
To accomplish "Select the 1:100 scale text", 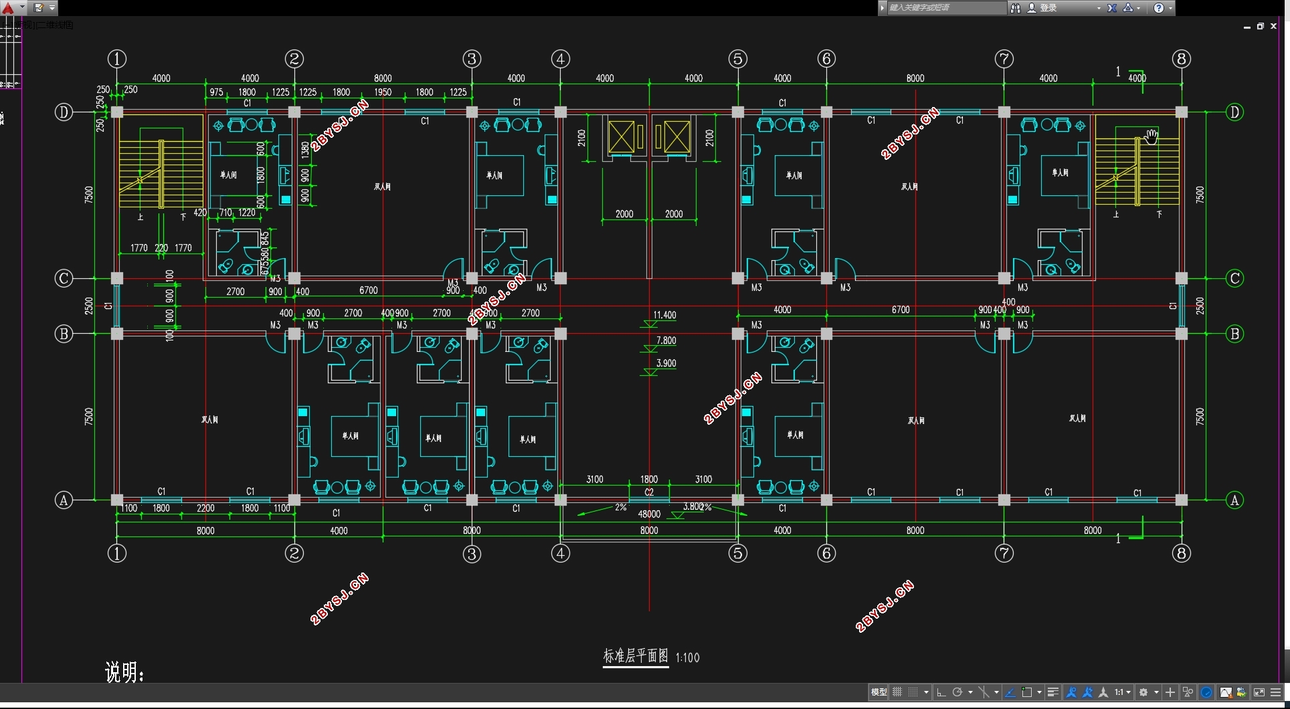I will pyautogui.click(x=687, y=658).
